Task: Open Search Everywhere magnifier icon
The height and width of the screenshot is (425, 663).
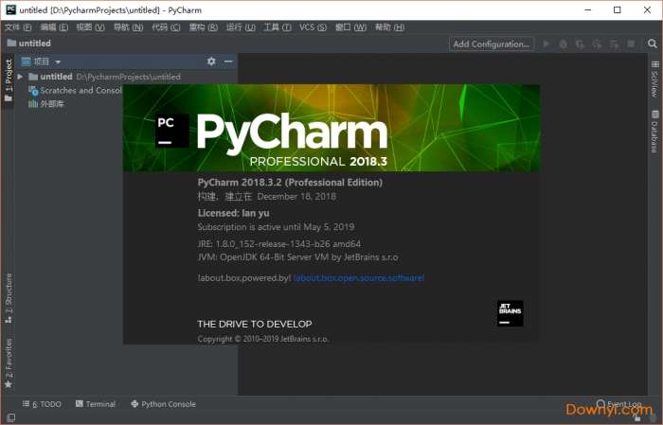Action: coord(653,44)
